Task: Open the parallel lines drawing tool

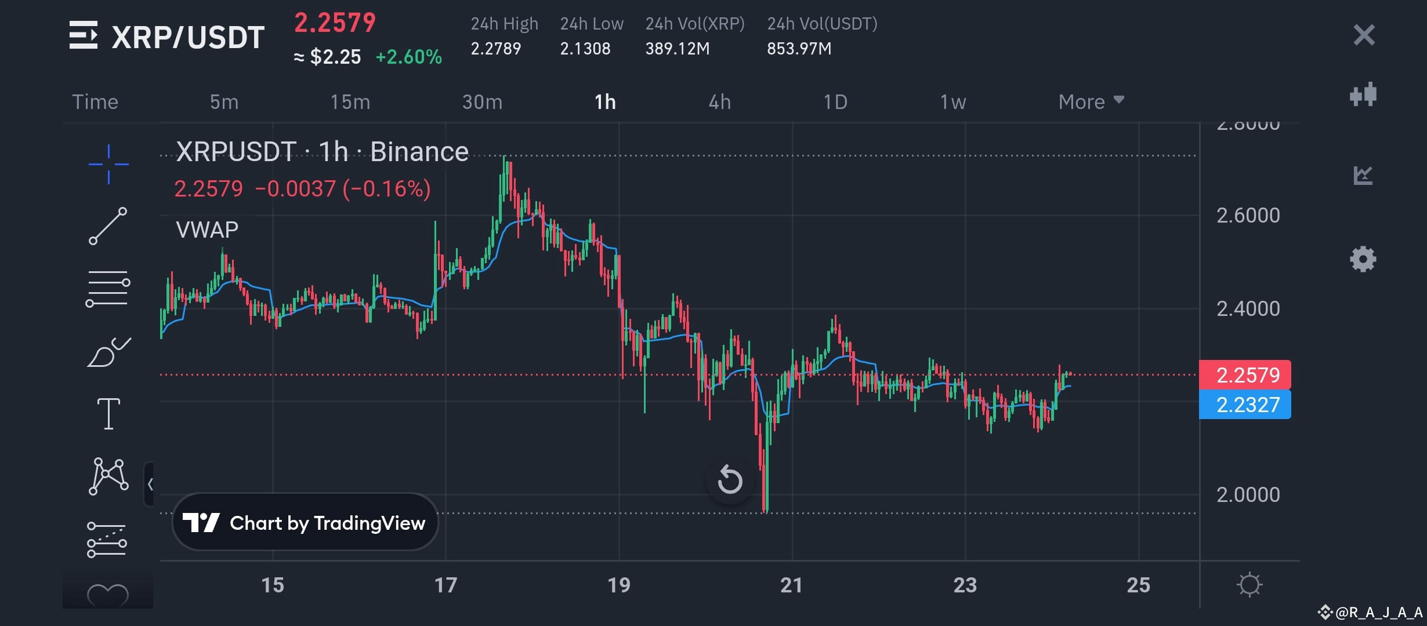Action: 108,289
